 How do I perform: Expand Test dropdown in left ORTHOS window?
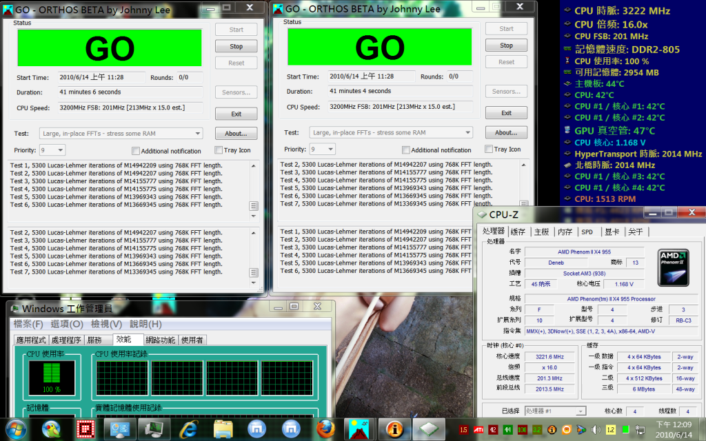198,134
